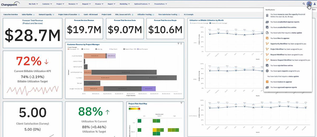Click the Opportunity Workflow notification icon

point(267,44)
